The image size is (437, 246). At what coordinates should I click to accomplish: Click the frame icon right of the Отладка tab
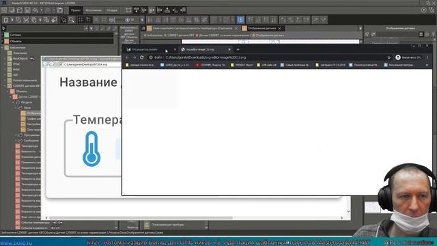pos(128,10)
